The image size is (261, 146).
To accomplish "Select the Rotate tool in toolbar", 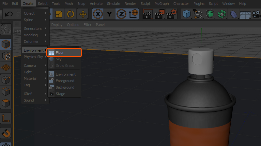I will [70, 14].
